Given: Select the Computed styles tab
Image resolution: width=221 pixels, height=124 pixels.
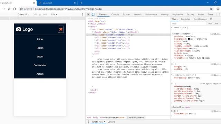Looking at the screenshot, I should (x=185, y=19).
